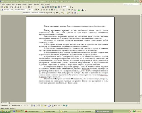The width and height of the screenshot is (142, 113).
Task: Insert WordArt from Drawing toolbar
Action: (34, 106)
